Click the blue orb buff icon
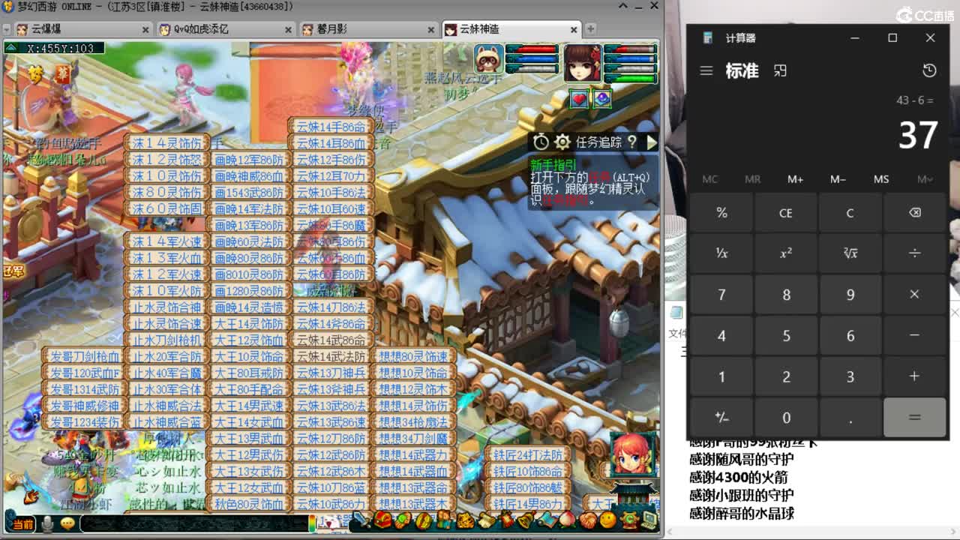Screen dimensions: 960x540 pos(602,99)
